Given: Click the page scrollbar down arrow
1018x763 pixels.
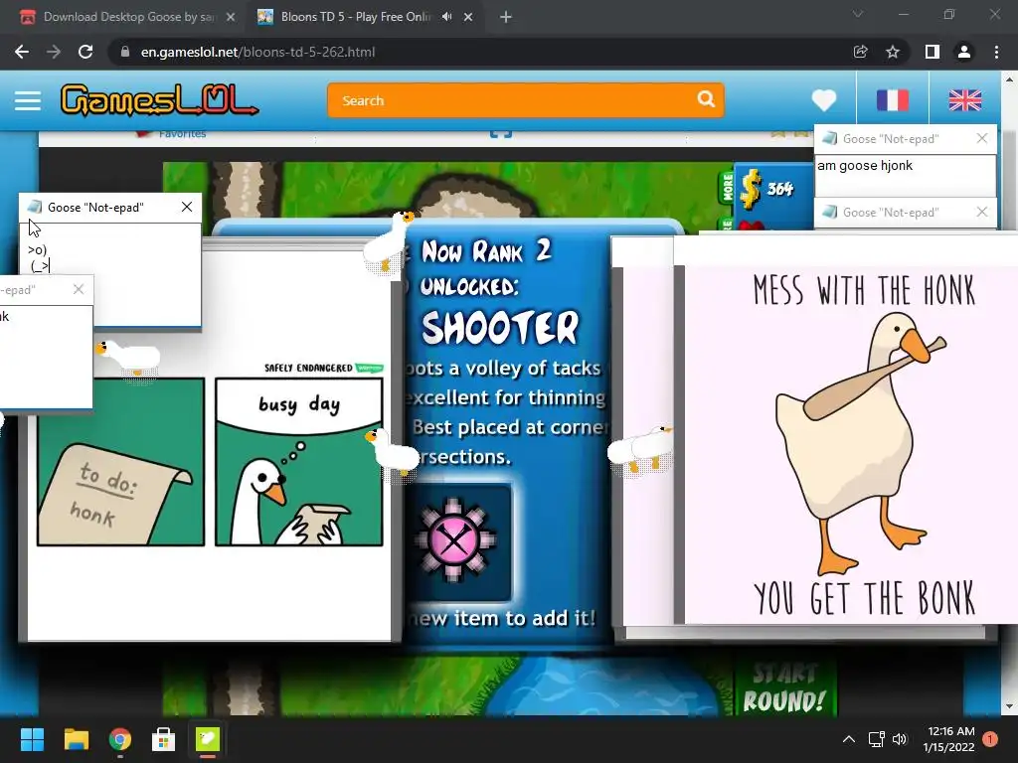Looking at the screenshot, I should click(1009, 706).
